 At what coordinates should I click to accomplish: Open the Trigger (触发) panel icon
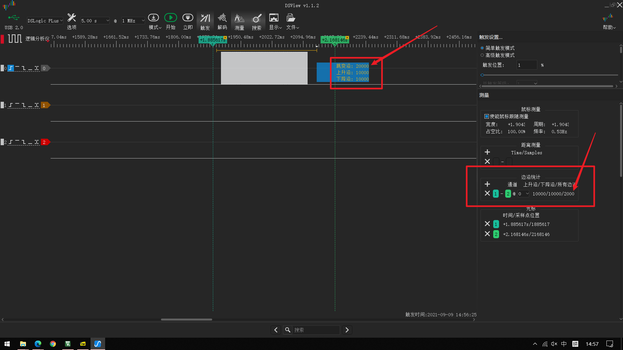pyautogui.click(x=205, y=18)
